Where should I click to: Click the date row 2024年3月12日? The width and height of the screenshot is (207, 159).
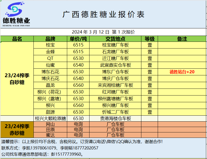point(103,32)
